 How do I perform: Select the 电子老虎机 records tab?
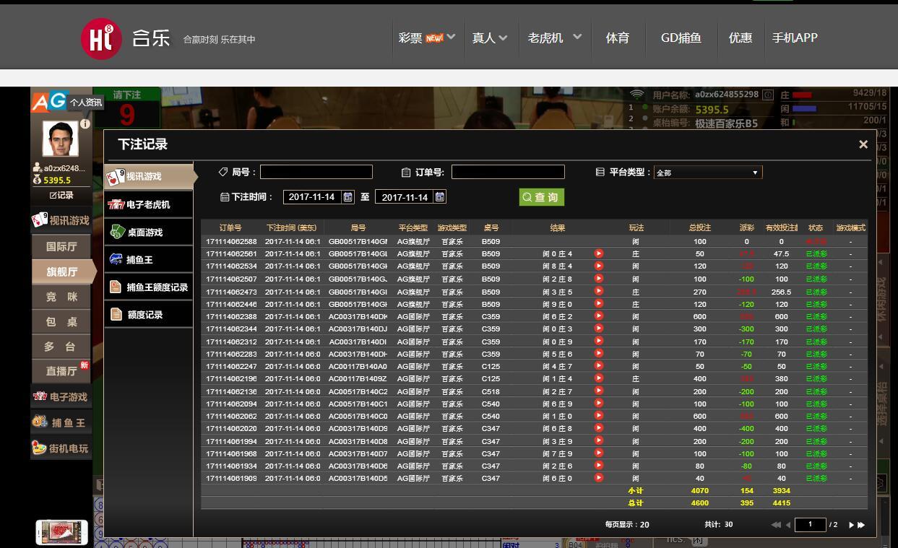pos(148,204)
